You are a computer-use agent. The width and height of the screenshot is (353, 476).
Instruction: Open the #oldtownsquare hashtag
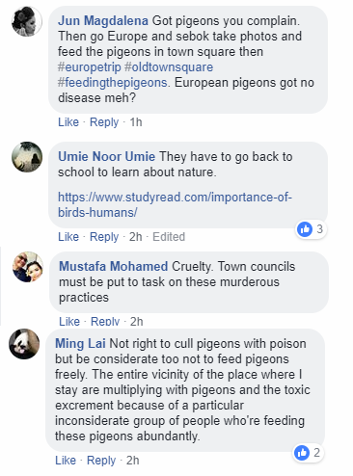pos(169,67)
